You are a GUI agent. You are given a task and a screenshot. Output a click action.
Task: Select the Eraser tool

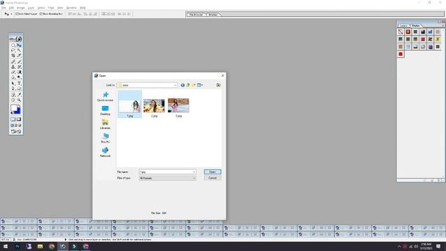13,72
